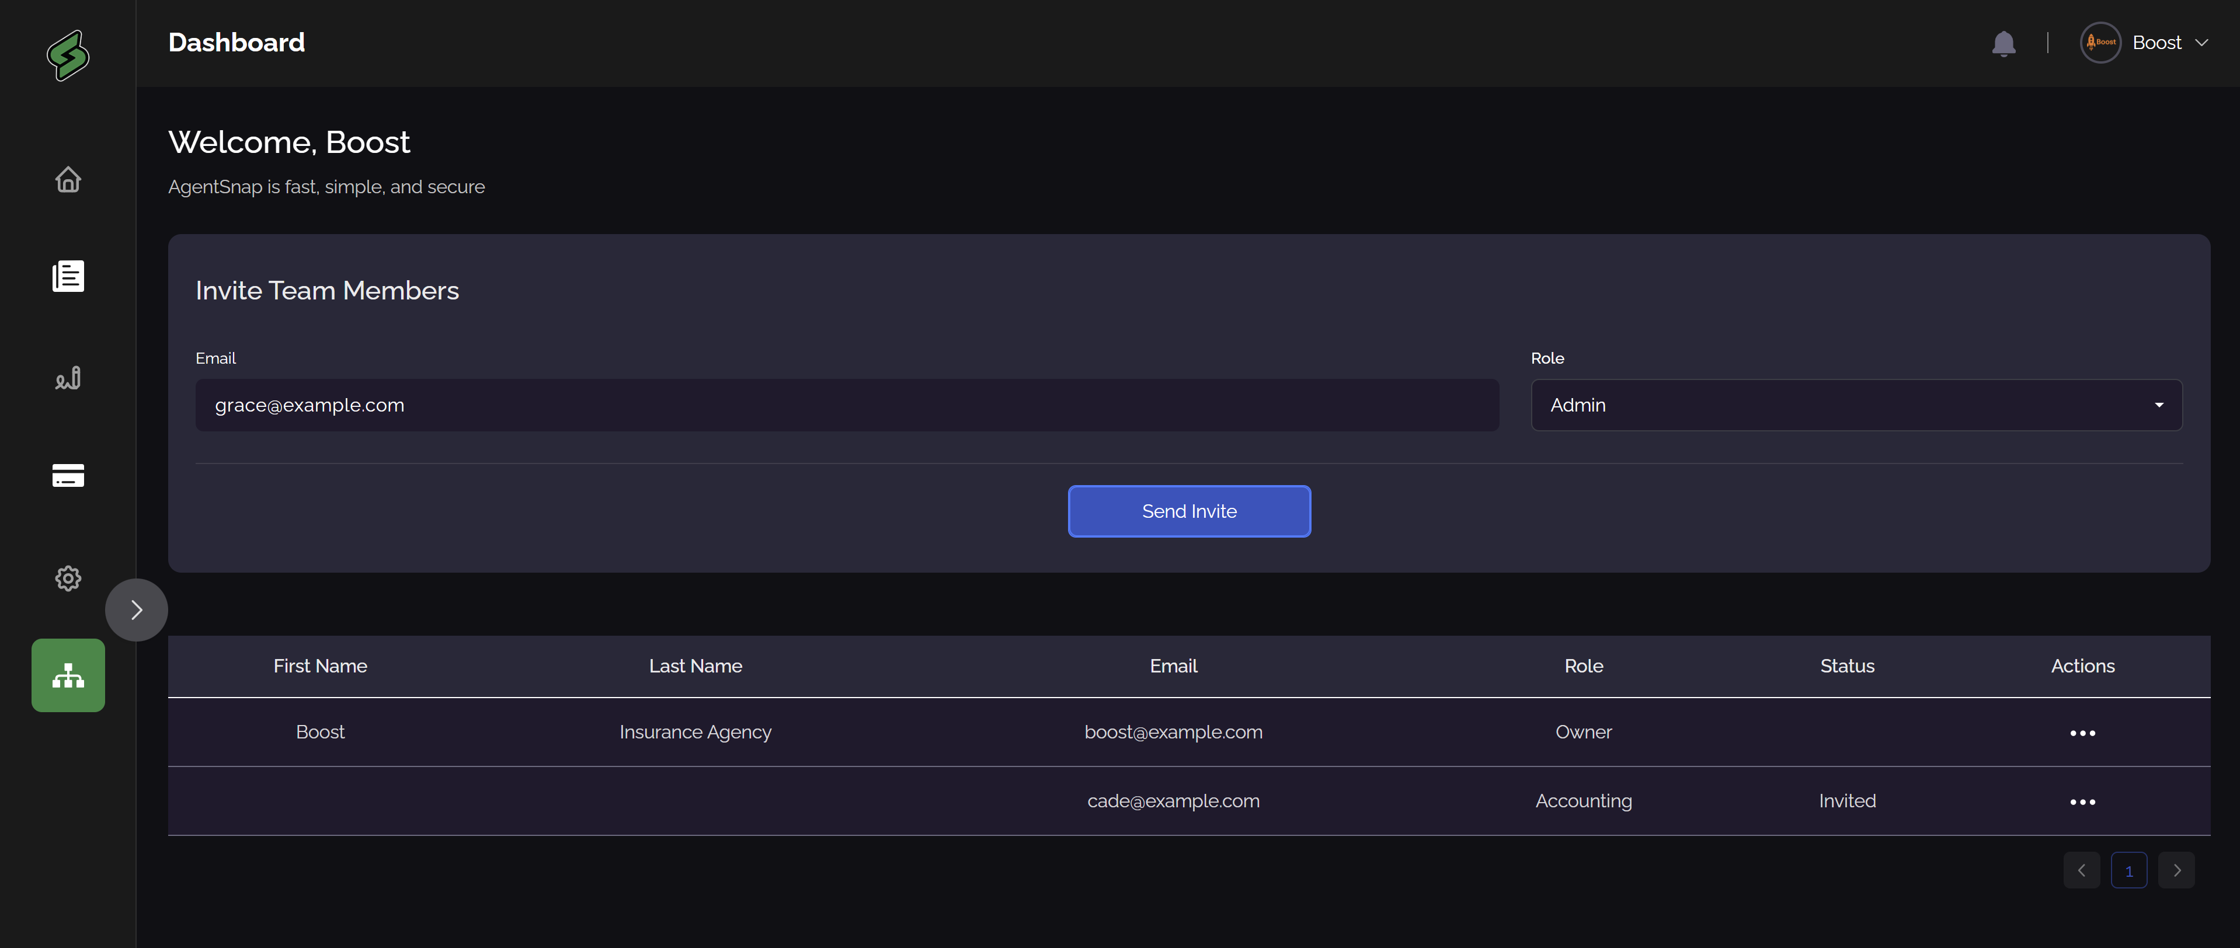Open the signature sidebar icon

tap(68, 378)
